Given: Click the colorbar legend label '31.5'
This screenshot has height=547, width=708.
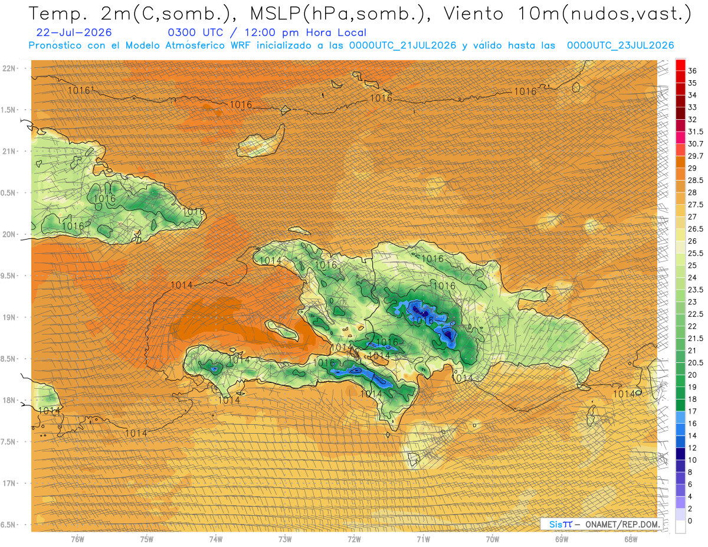Looking at the screenshot, I should coord(696,132).
